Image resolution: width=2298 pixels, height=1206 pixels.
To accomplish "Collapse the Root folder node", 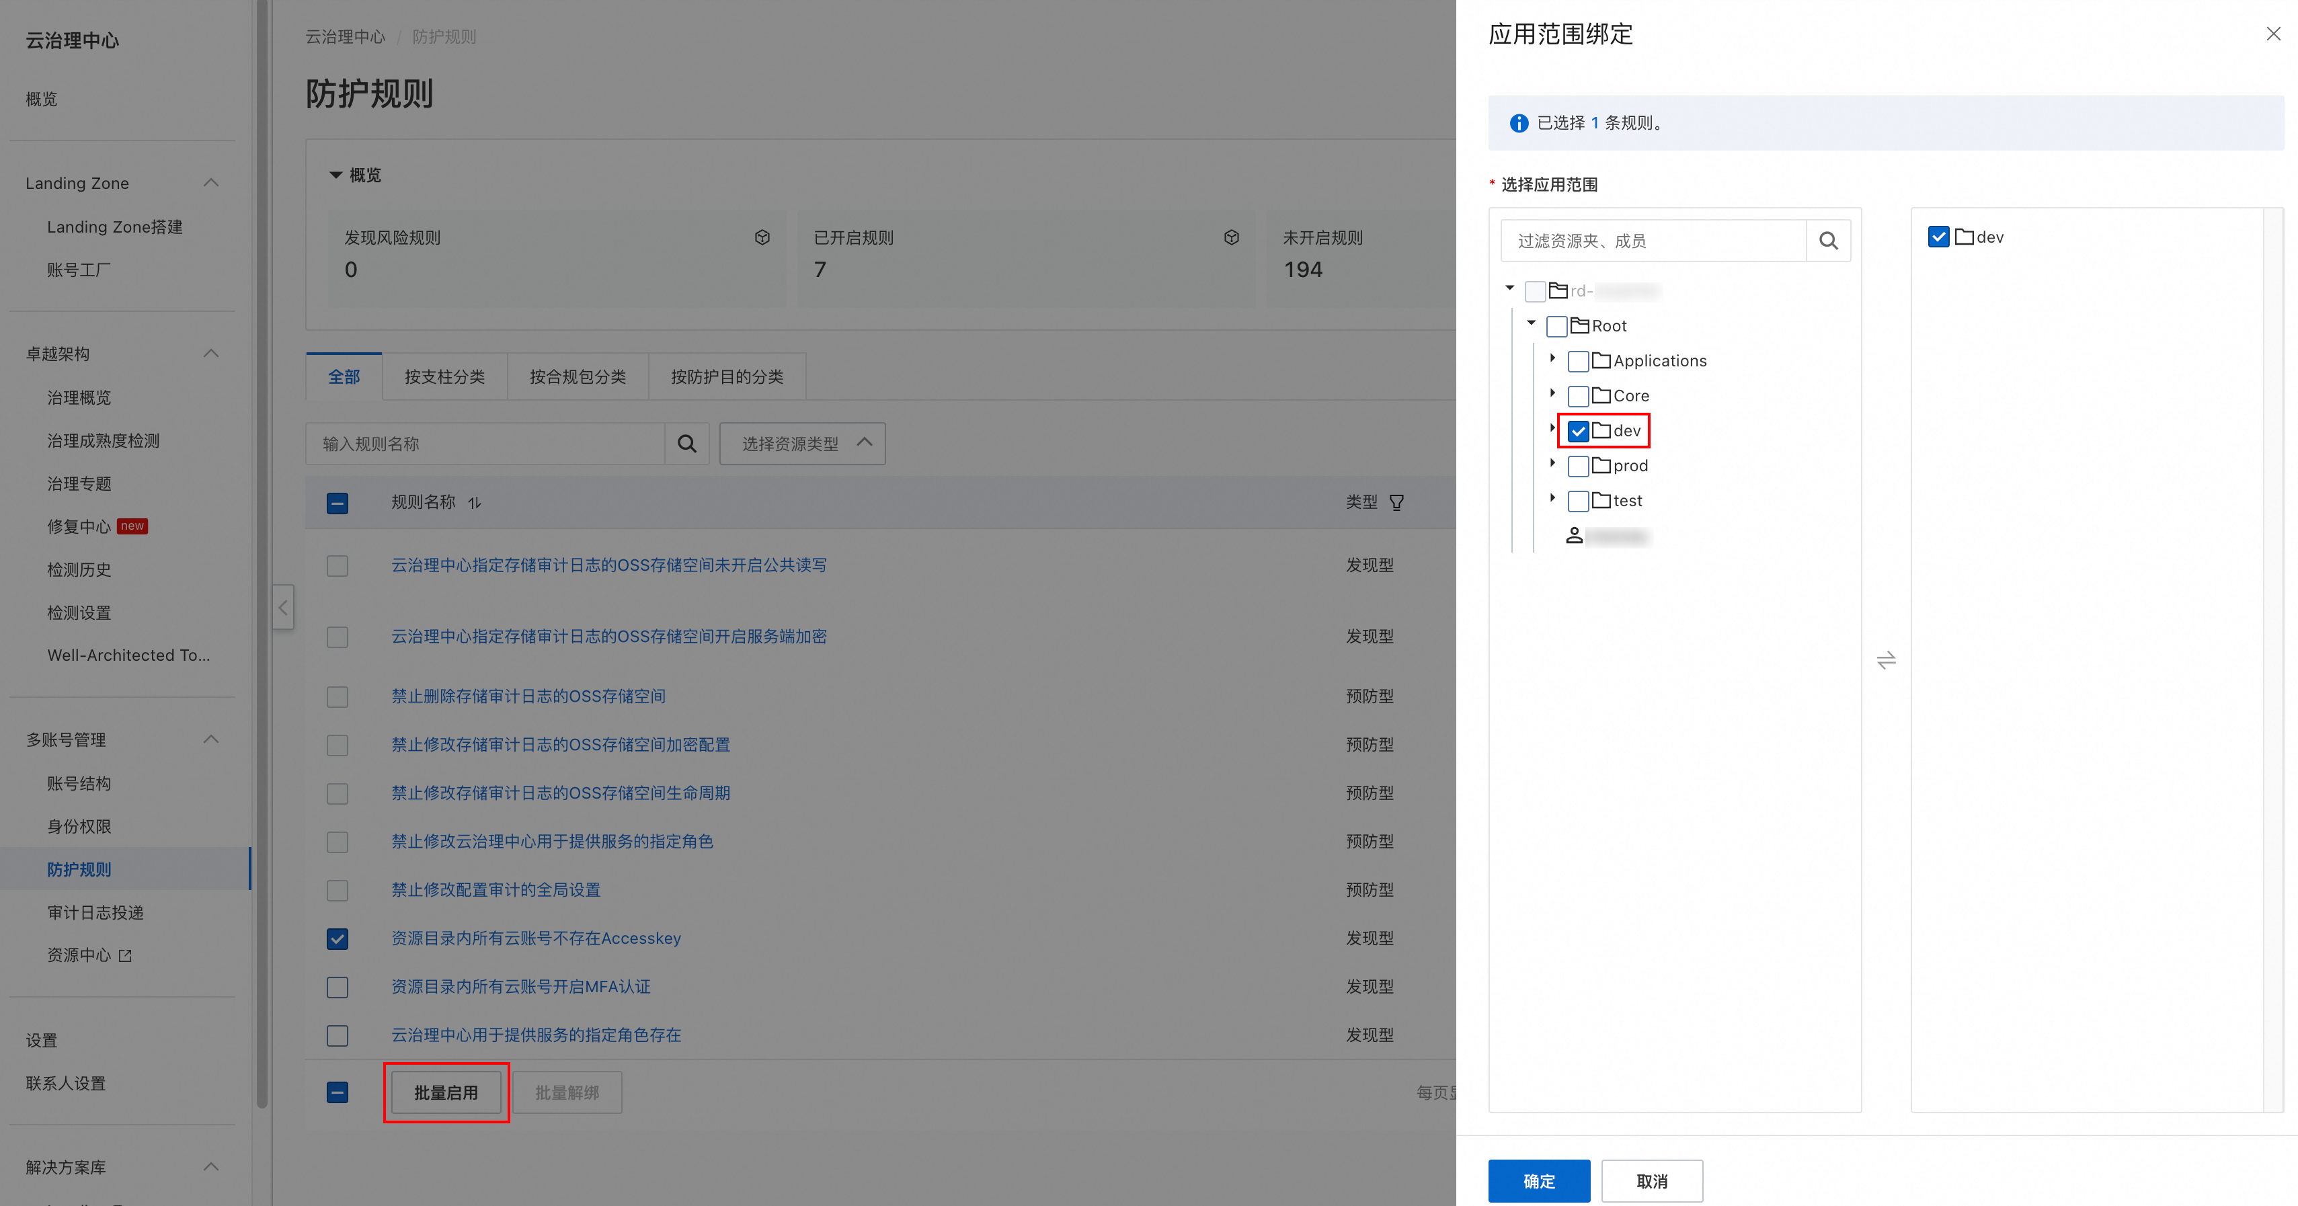I will tap(1531, 323).
